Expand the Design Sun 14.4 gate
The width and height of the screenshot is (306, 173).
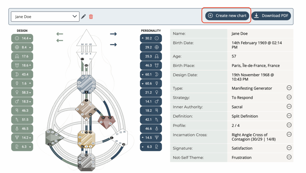(22, 38)
